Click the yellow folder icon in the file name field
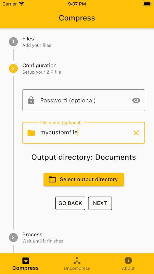The height and width of the screenshot is (274, 154). [31, 133]
